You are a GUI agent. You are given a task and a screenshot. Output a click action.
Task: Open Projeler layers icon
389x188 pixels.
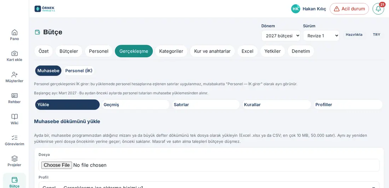pos(14,159)
